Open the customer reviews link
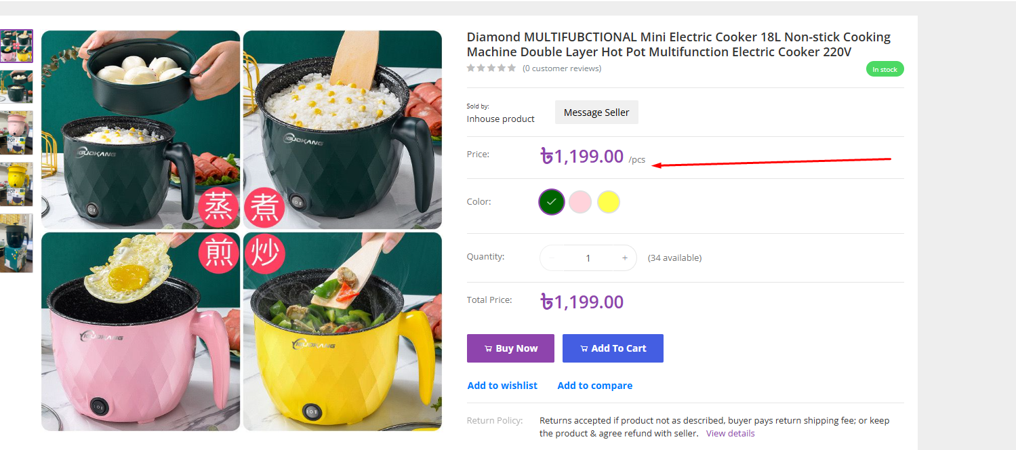 click(562, 68)
